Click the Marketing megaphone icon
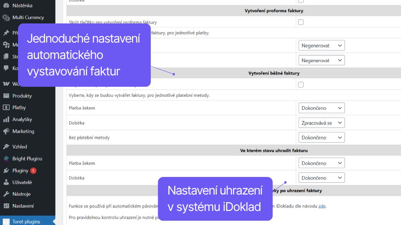 [x=6, y=132]
